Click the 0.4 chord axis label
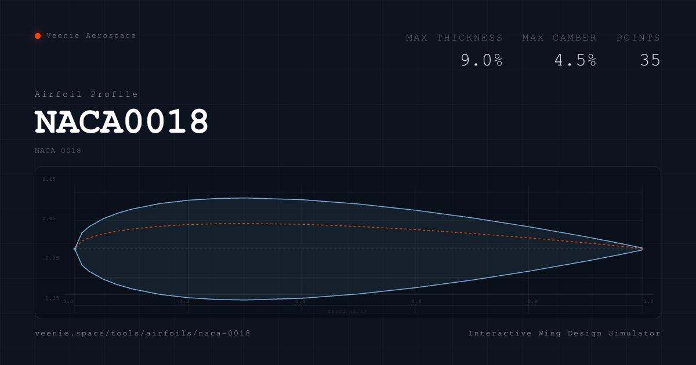Image resolution: width=696 pixels, height=365 pixels. click(300, 301)
